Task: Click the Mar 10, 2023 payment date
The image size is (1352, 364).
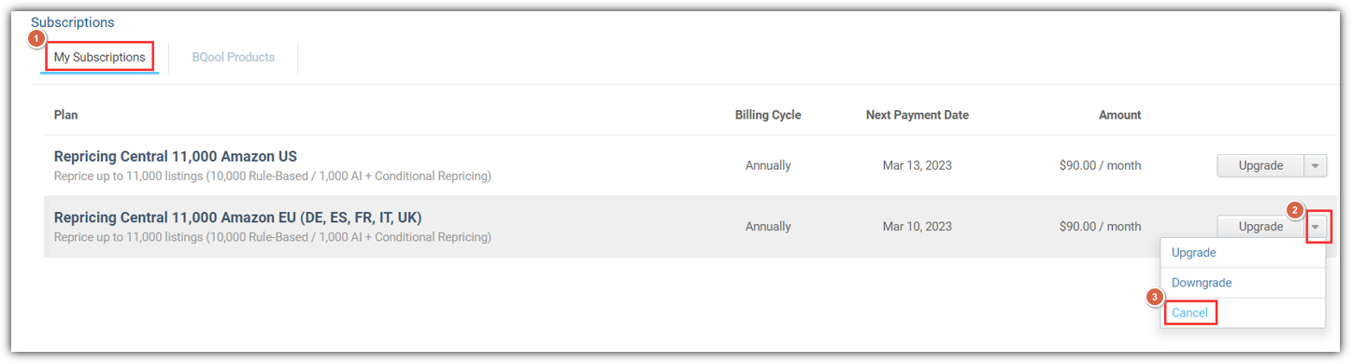Action: click(918, 226)
